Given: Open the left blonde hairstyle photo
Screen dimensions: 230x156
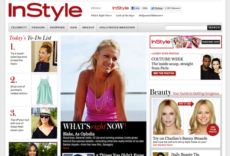Looking at the screenshot, I should 168,117.
